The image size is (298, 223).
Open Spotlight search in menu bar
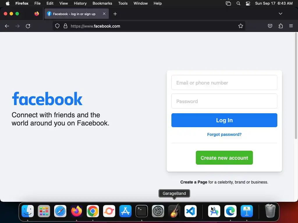pos(238,3)
